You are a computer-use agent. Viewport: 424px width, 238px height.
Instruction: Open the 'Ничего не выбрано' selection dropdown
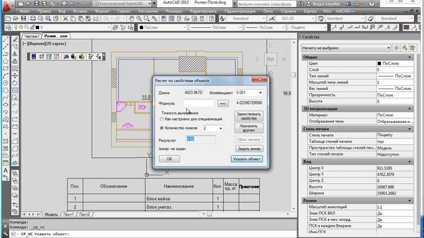click(389, 48)
